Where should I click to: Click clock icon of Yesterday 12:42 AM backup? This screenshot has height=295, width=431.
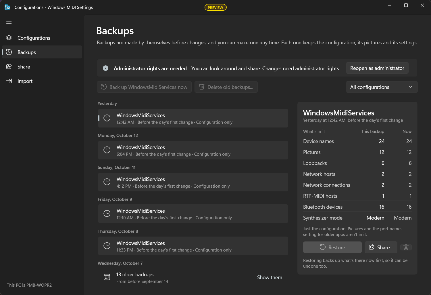click(107, 118)
